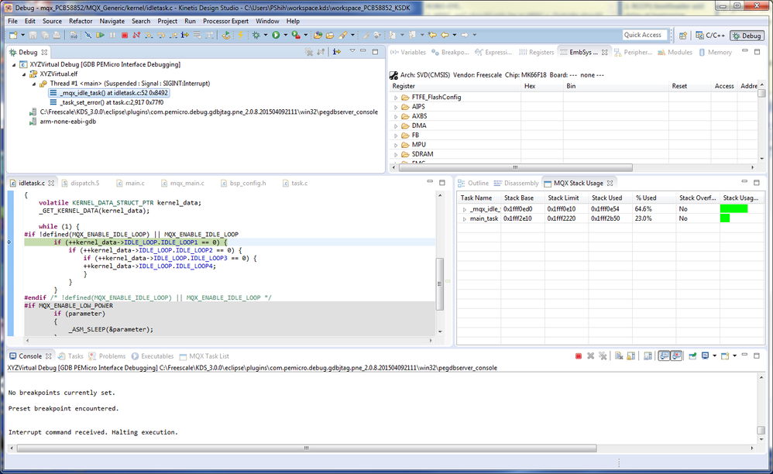Open the Processor Expert menu
The width and height of the screenshot is (773, 474).
tap(226, 21)
